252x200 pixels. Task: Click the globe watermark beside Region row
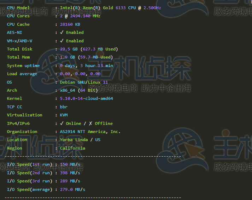tap(182, 150)
